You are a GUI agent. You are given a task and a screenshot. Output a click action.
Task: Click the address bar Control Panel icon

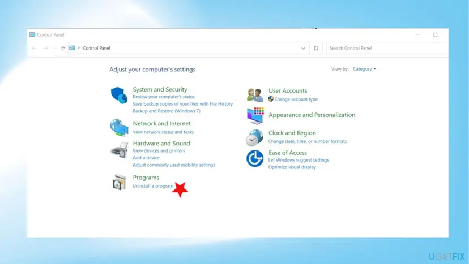[x=72, y=48]
